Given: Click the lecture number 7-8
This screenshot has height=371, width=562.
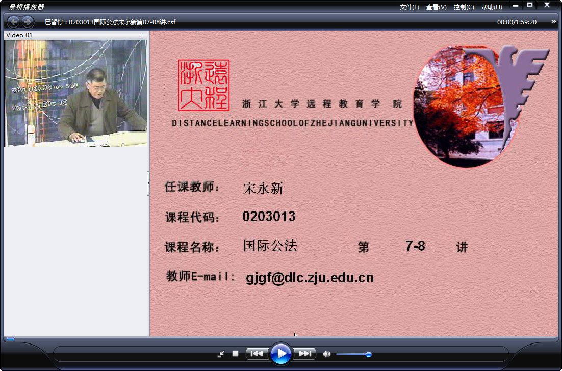Looking at the screenshot, I should 415,246.
